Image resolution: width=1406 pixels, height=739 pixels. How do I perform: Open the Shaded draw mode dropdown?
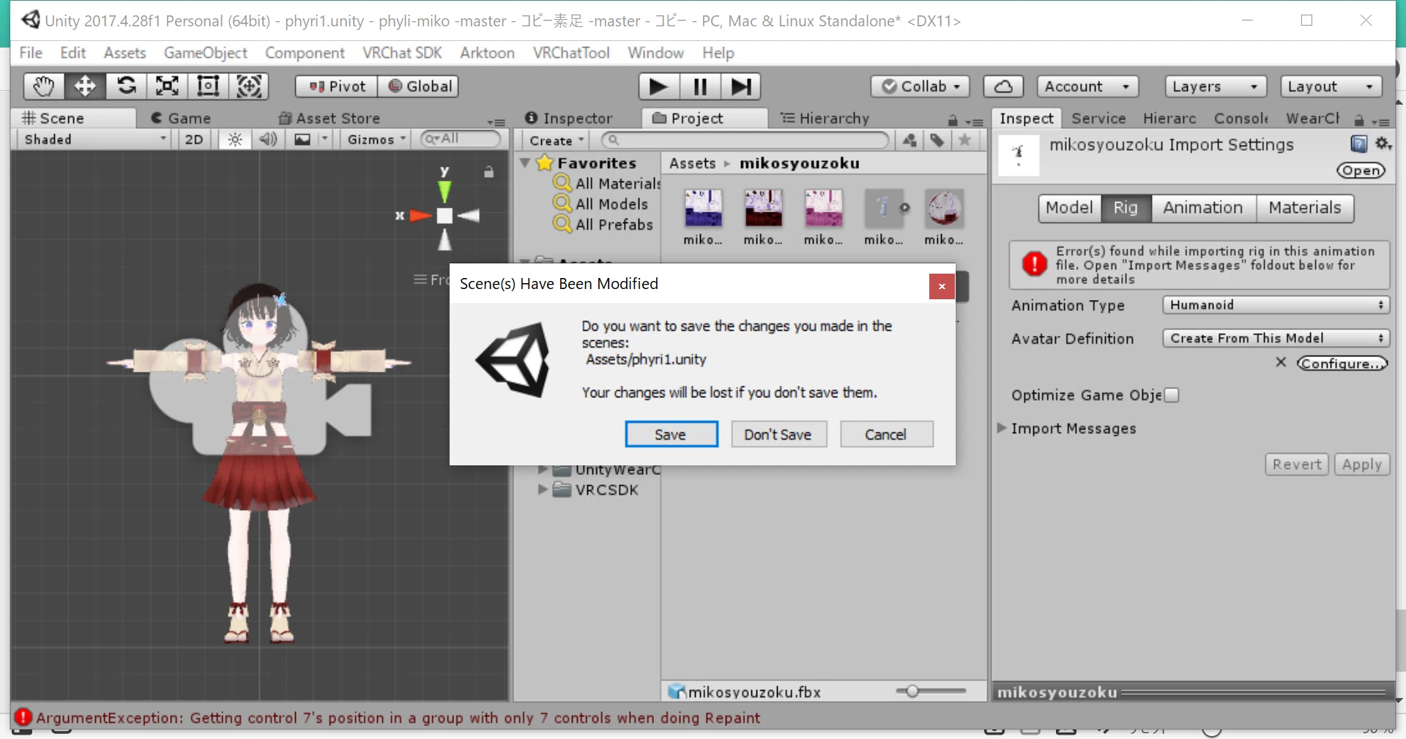pyautogui.click(x=95, y=139)
